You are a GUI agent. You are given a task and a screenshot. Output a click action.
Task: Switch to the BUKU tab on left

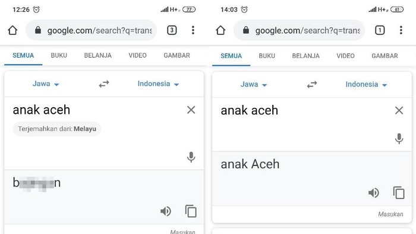coord(59,55)
